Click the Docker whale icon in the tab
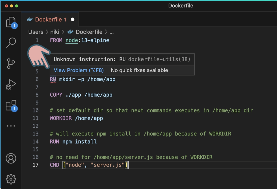 (x=30, y=19)
